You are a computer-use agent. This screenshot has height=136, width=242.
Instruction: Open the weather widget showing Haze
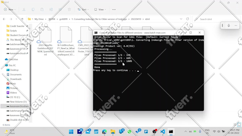[10, 131]
